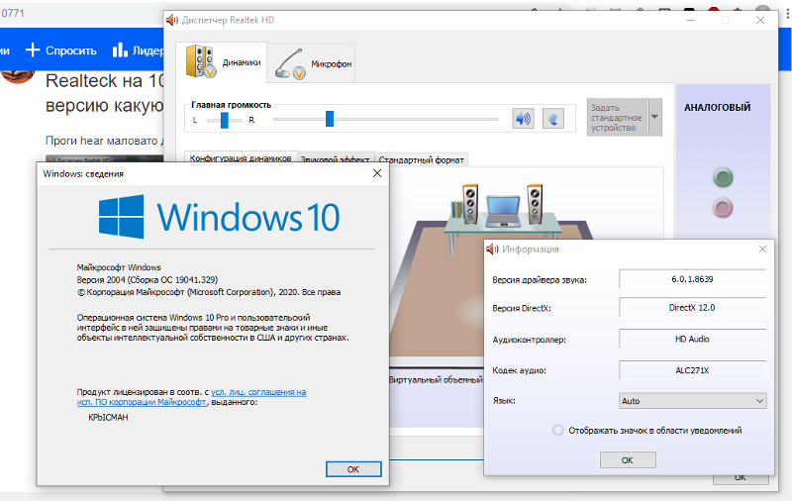Click left speaker in room illustration
The image size is (792, 501).
pos(469,204)
